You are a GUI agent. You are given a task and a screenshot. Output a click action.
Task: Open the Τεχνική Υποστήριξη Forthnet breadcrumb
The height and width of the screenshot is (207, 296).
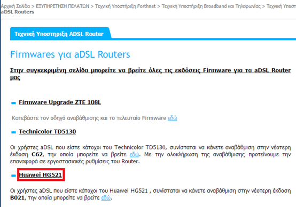click(126, 6)
